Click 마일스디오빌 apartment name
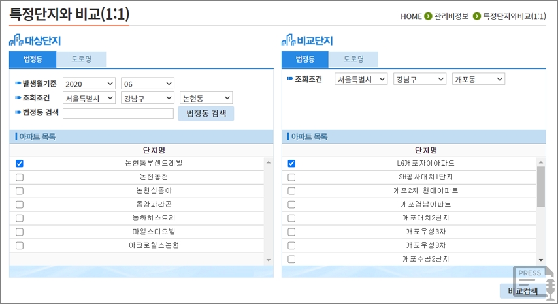 [x=154, y=232]
